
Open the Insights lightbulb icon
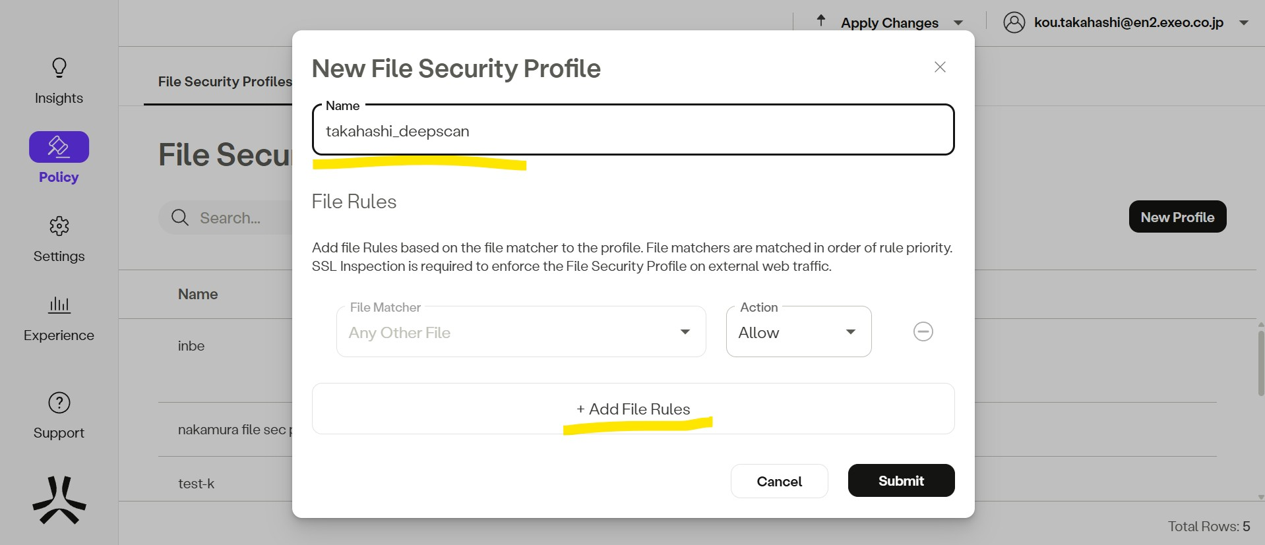coord(59,68)
